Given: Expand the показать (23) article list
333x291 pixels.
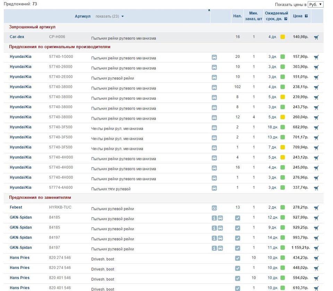Looking at the screenshot, I should (x=110, y=16).
